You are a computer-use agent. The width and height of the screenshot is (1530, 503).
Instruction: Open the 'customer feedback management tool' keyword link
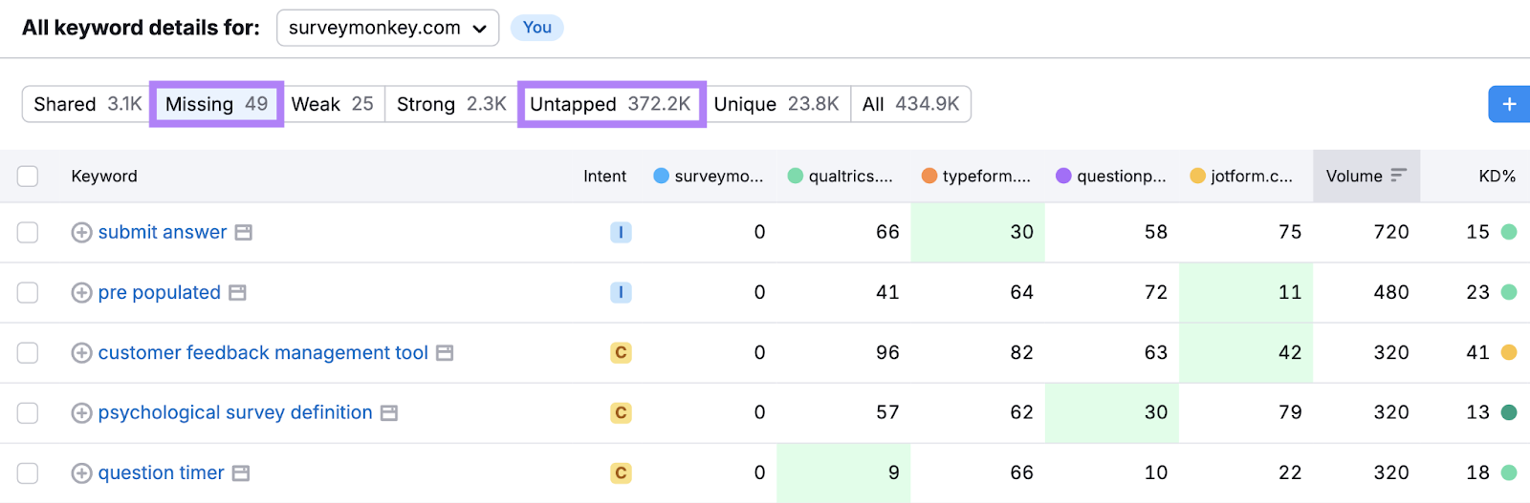(263, 353)
